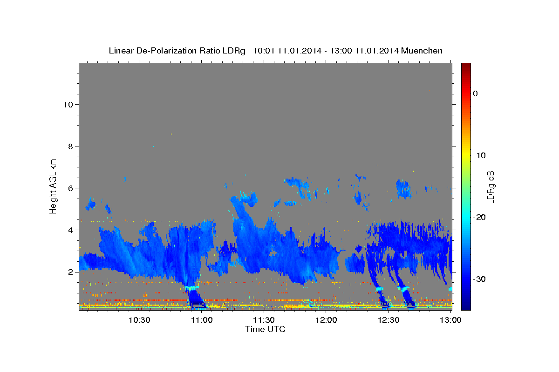Image resolution: width=559 pixels, height=372 pixels.
Task: Click the '12:30' time tick label
Action: 389,320
